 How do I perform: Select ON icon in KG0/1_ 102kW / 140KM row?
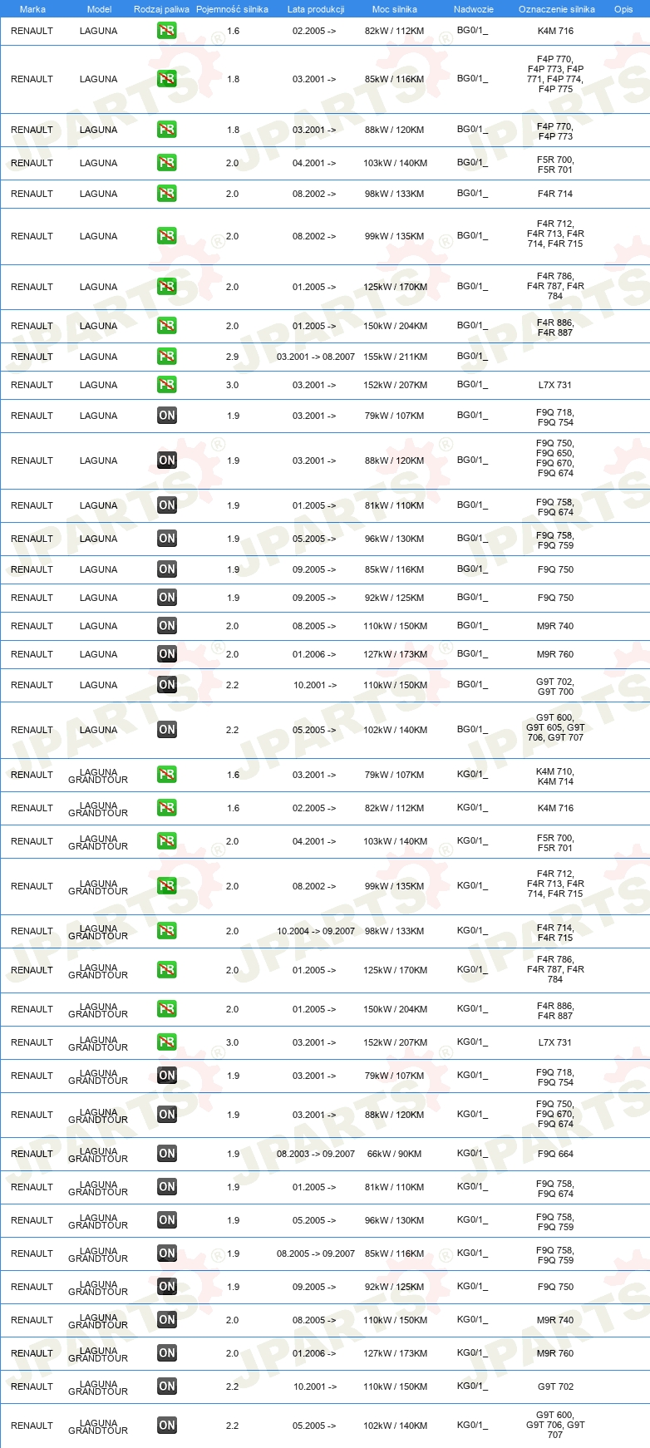(x=167, y=1426)
